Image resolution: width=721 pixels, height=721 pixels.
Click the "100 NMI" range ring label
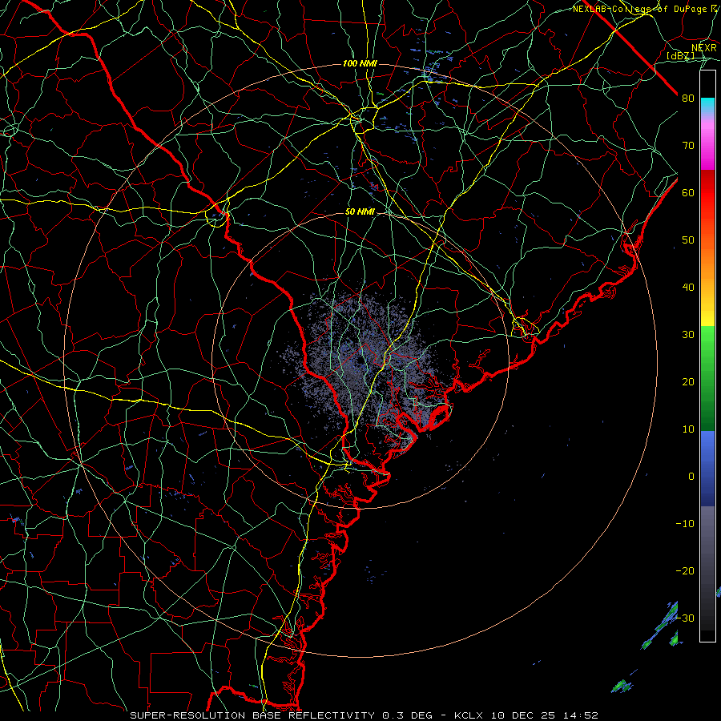pyautogui.click(x=360, y=63)
